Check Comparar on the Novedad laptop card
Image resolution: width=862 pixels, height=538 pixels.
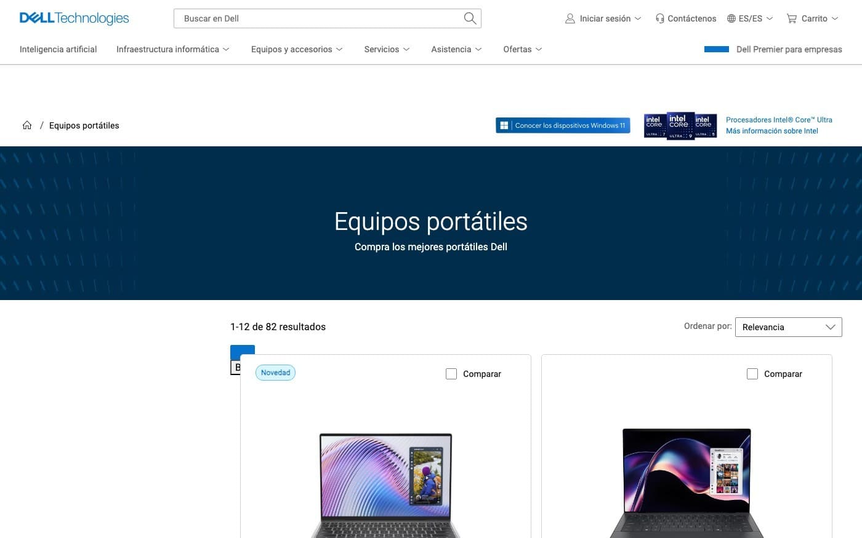[x=451, y=374]
